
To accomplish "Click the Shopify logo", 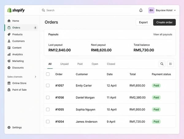I will point(16,10).
